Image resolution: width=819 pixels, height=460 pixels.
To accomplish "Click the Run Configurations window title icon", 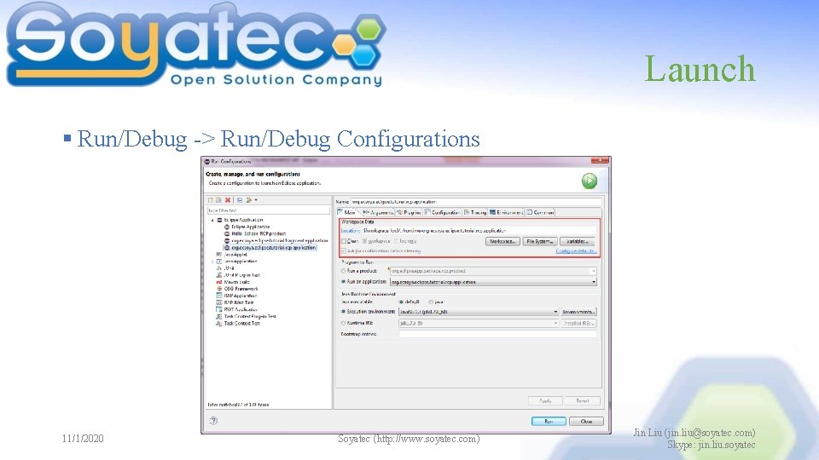I will (206, 162).
